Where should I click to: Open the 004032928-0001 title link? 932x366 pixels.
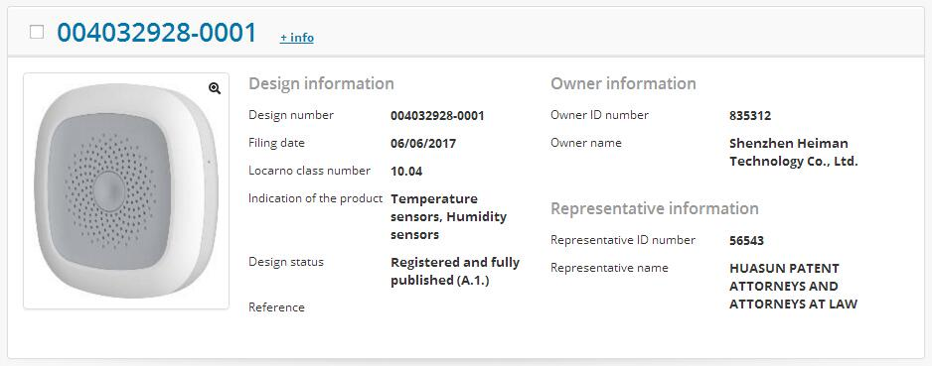157,33
